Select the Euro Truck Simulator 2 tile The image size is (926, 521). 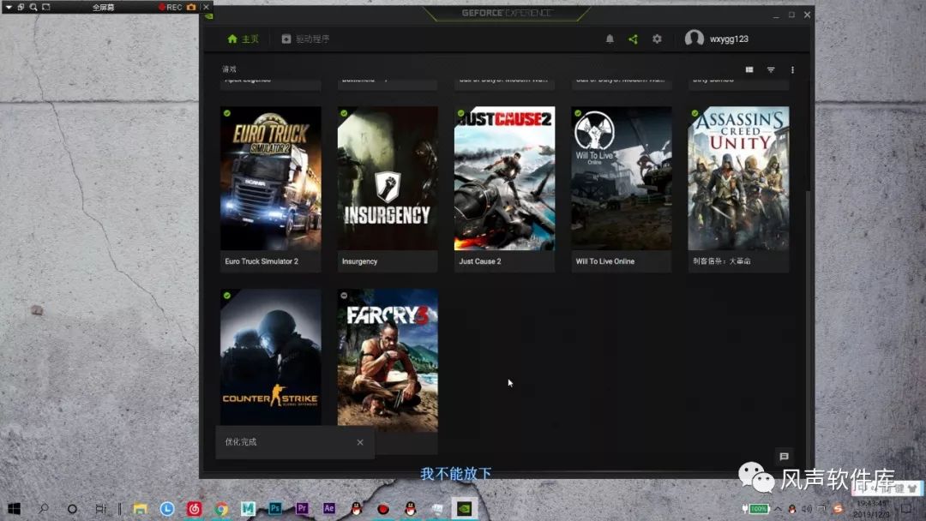tap(271, 178)
